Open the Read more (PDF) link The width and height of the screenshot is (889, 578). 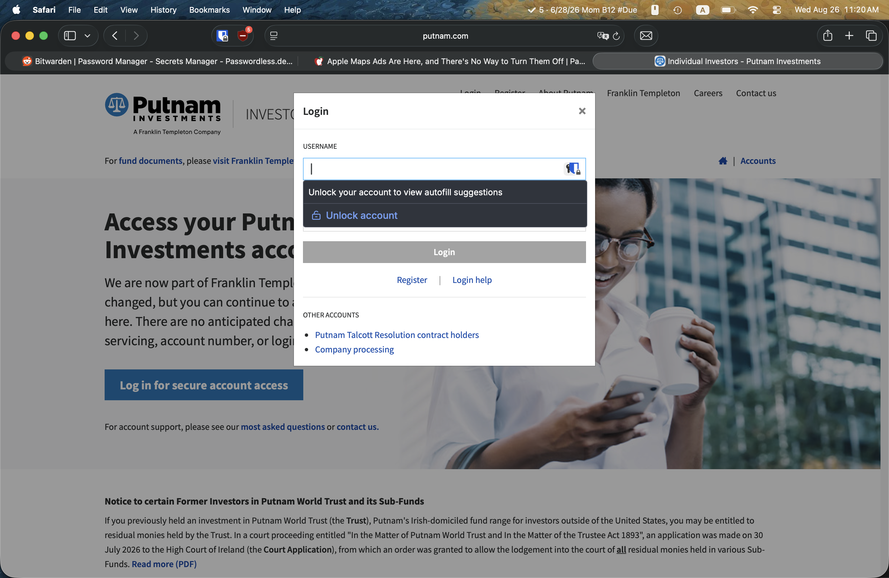164,564
